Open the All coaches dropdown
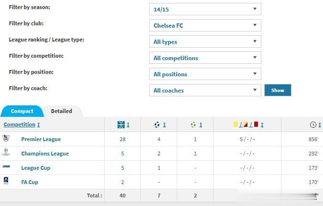Screen dimensions: 323x206 (205, 90)
